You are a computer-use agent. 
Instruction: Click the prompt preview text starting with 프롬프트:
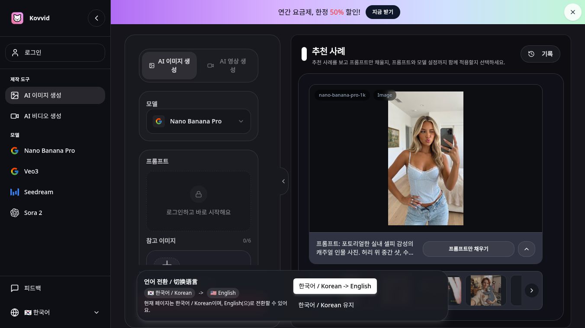coord(365,248)
